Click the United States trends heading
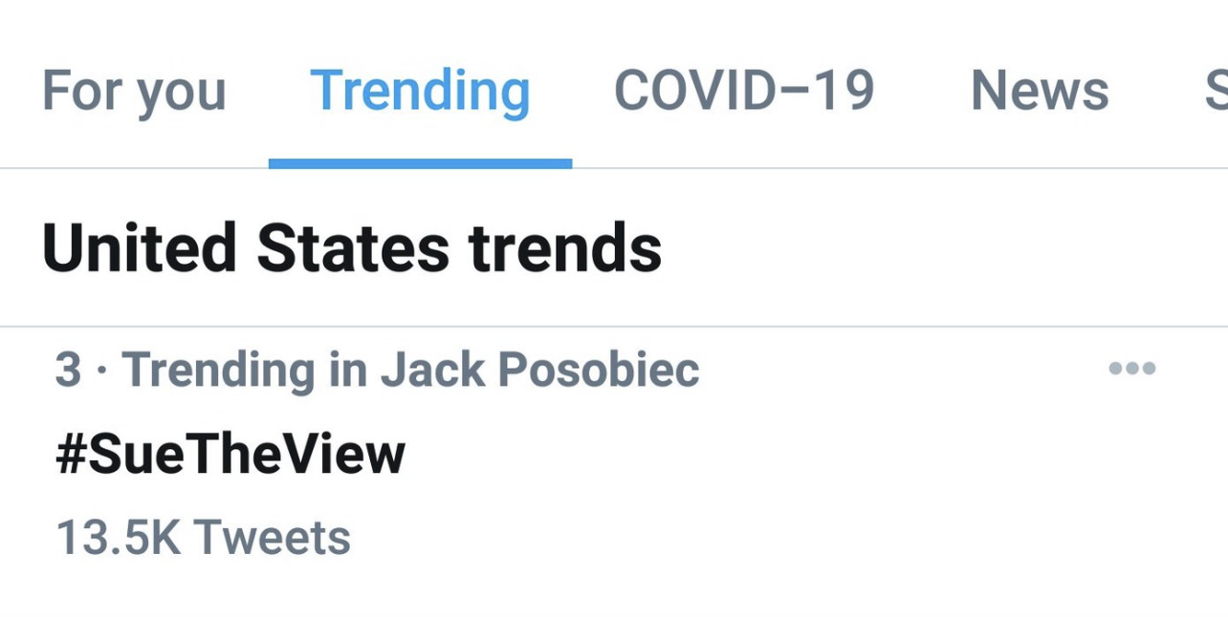The width and height of the screenshot is (1228, 617). [351, 247]
